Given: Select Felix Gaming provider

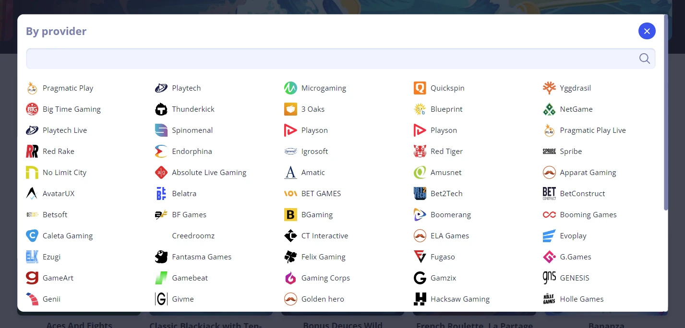Looking at the screenshot, I should (x=315, y=257).
